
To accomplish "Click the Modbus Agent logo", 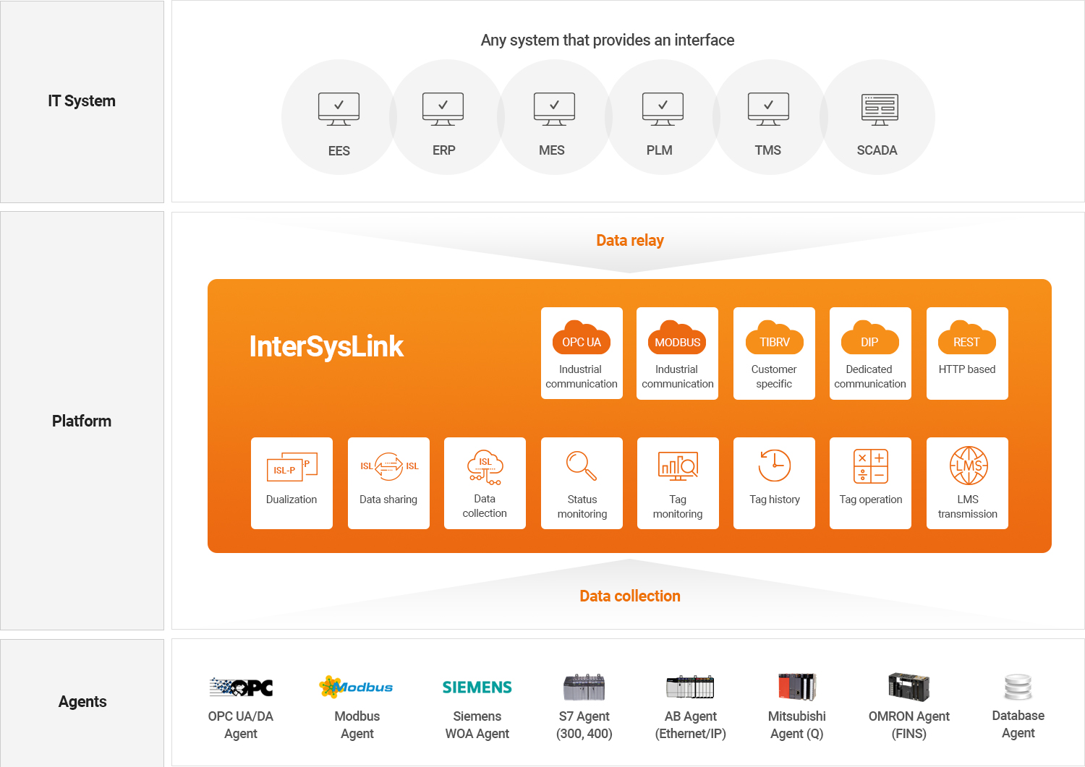I will pos(357,686).
